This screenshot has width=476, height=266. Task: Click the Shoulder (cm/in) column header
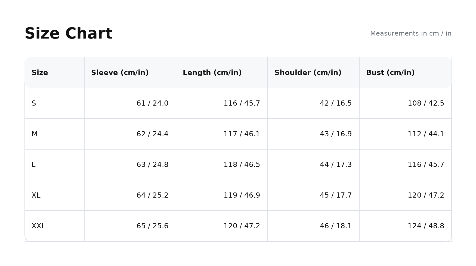tap(308, 73)
